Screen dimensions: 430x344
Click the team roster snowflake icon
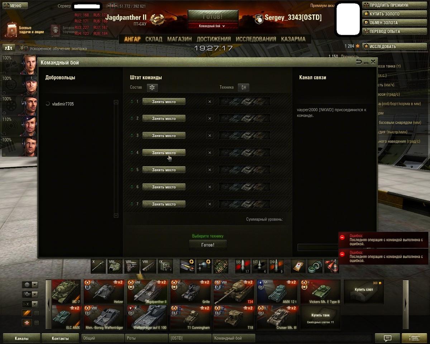152,87
